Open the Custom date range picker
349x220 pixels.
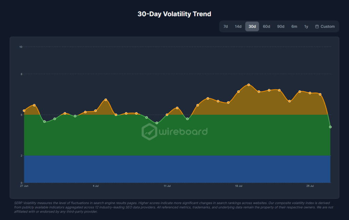325,26
